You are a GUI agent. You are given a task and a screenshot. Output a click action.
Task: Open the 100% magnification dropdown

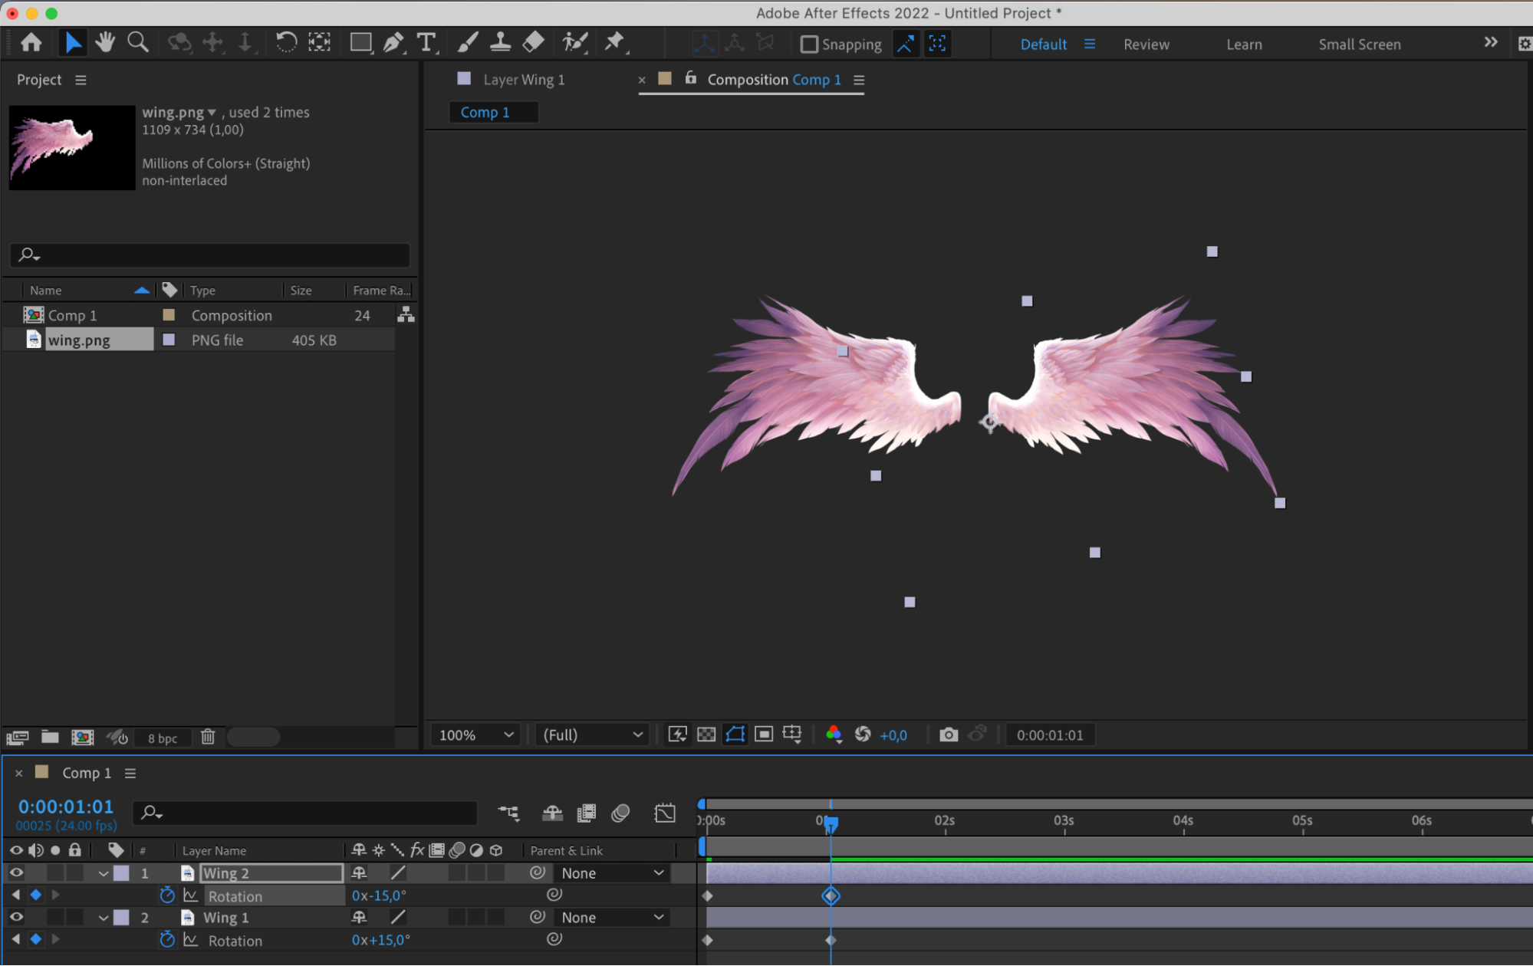click(475, 734)
